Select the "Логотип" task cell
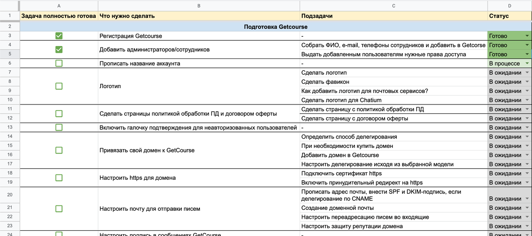The height and width of the screenshot is (236, 532). tap(199, 86)
